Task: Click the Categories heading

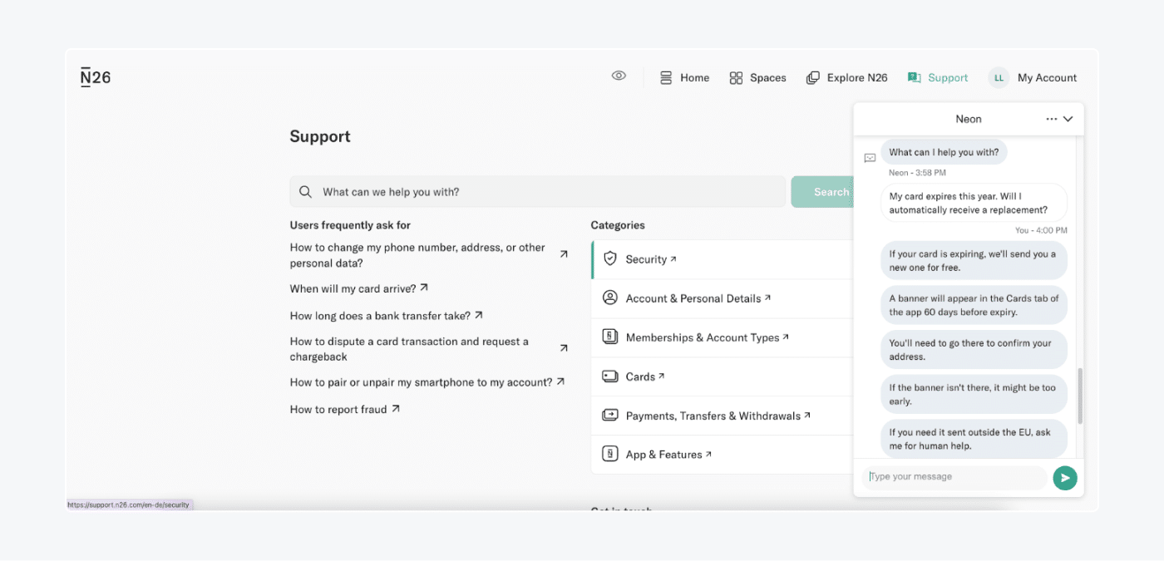Action: click(618, 225)
